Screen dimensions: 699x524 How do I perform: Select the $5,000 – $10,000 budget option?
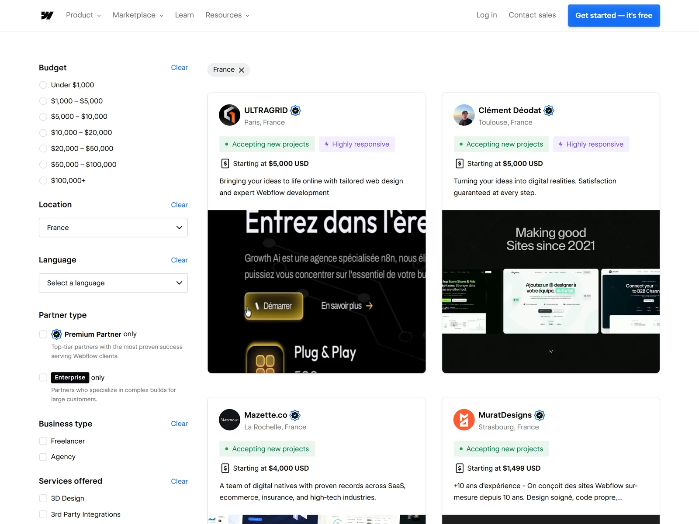click(43, 117)
